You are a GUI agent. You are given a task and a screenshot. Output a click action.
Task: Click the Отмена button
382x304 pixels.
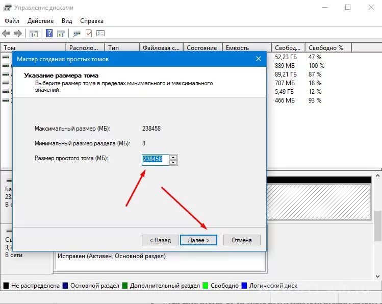242,240
